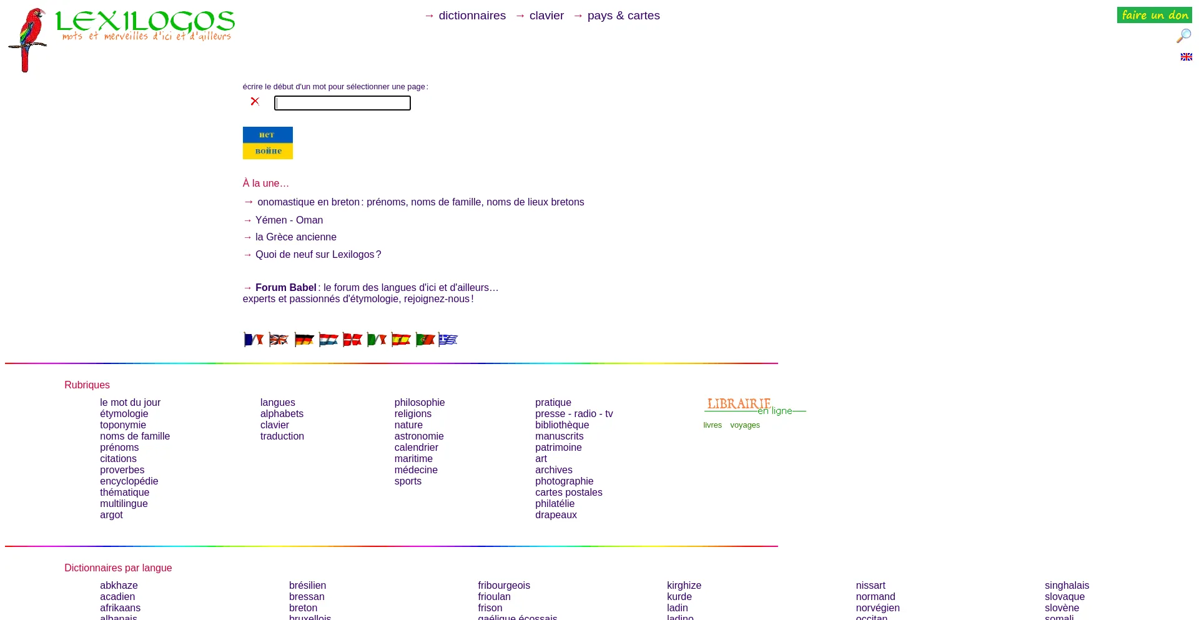
Task: Open the 'Quoi de neuf sur Lexilogos' link
Action: 318,255
